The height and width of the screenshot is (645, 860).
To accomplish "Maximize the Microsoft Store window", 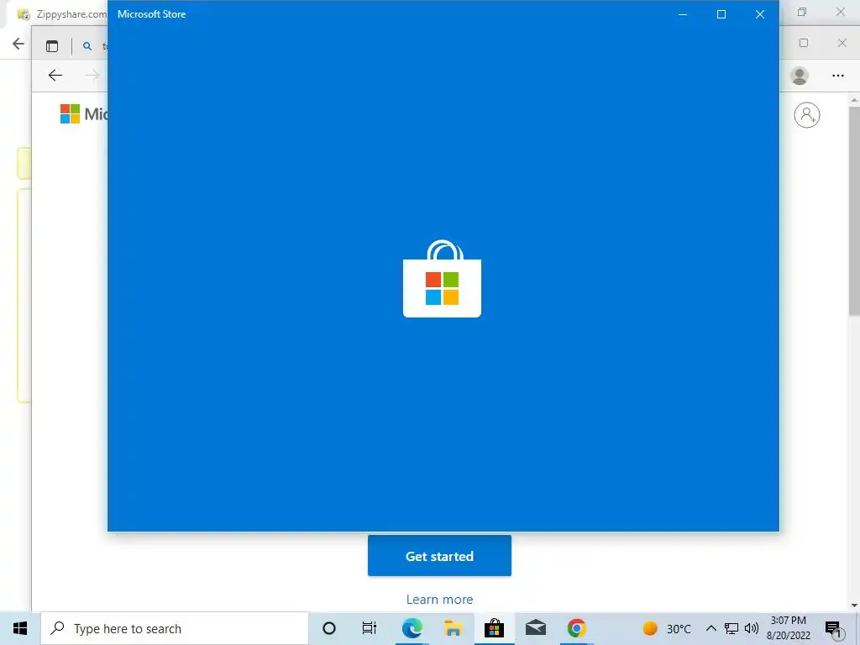I will point(721,14).
